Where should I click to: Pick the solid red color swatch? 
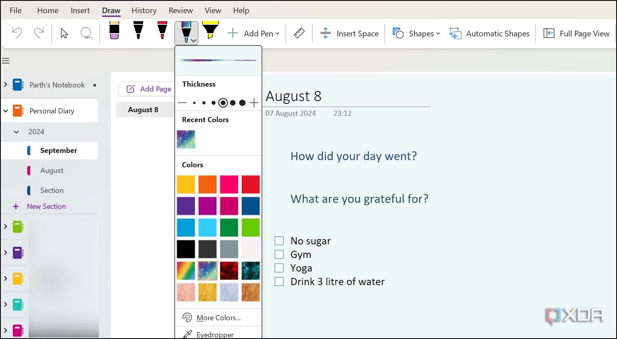(x=251, y=184)
